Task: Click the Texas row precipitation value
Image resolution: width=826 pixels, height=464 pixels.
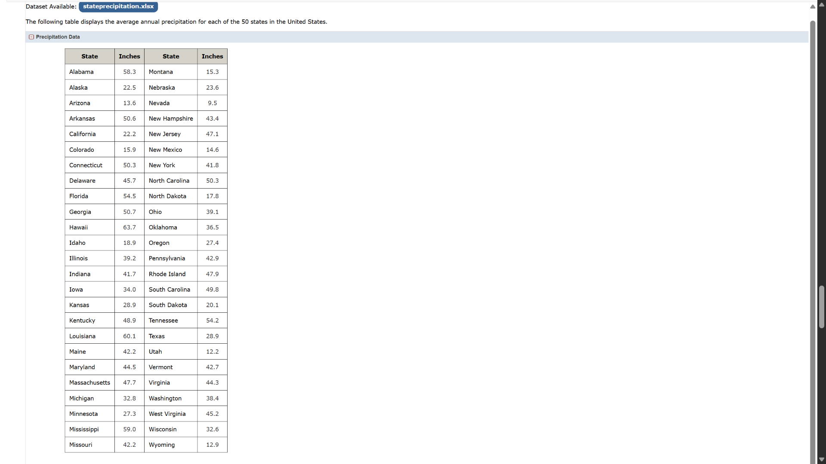Action: pos(212,336)
